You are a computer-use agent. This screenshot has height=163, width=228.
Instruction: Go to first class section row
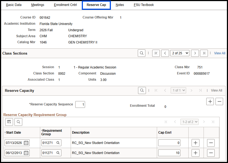[156, 53]
